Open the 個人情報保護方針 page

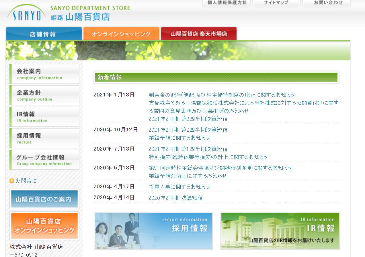coord(227,3)
